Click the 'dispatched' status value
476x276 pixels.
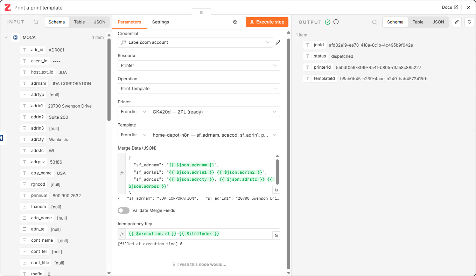pos(342,56)
